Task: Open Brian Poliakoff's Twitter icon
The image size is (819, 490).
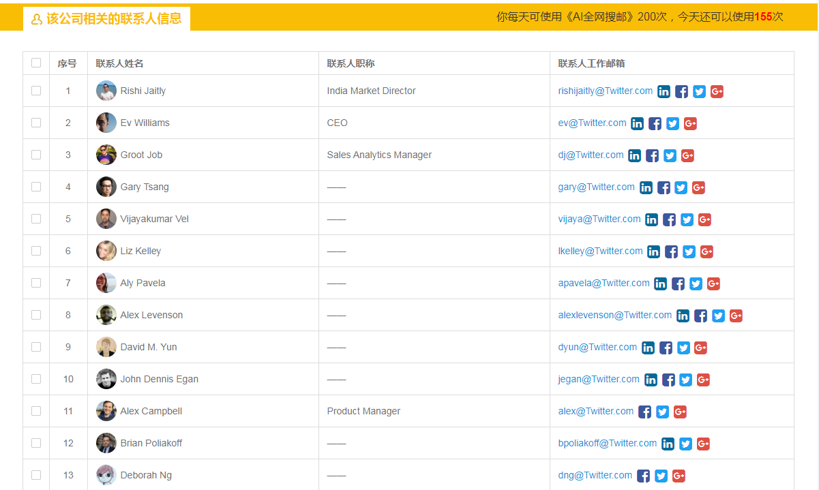Action: [685, 444]
